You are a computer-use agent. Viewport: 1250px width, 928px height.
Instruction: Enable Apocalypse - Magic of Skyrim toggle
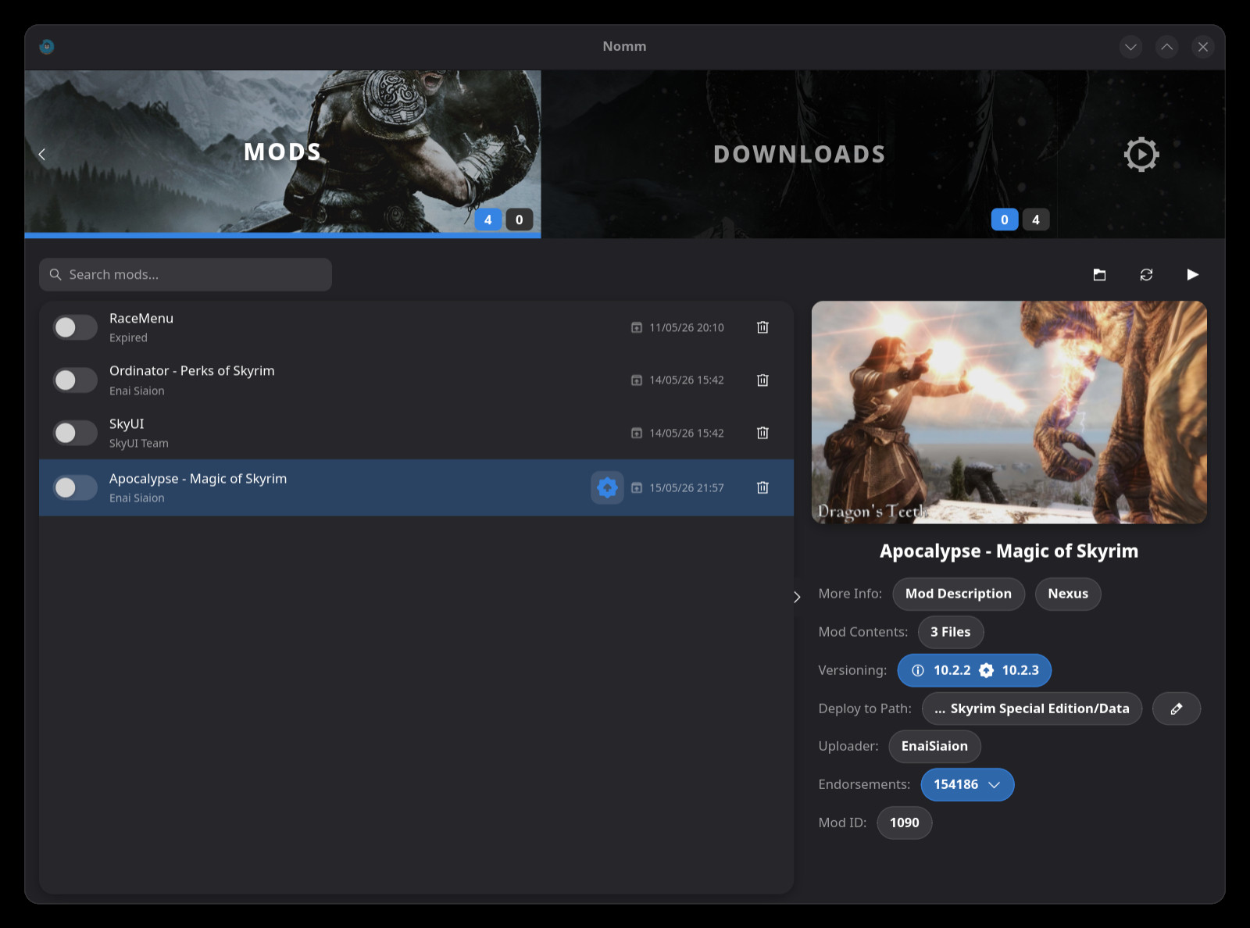[75, 487]
